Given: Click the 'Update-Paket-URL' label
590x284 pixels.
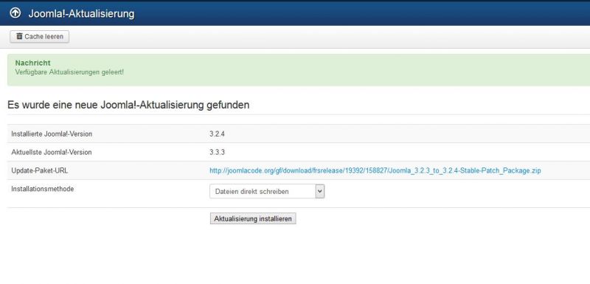Looking at the screenshot, I should click(x=40, y=171).
